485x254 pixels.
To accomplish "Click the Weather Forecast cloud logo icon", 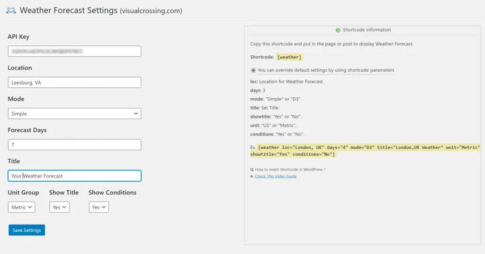I will tap(11, 10).
